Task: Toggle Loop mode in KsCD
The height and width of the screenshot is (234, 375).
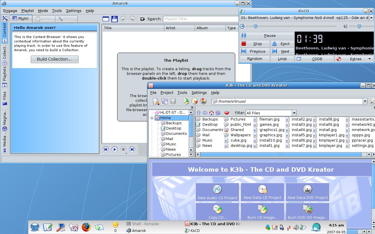Action: [282, 59]
